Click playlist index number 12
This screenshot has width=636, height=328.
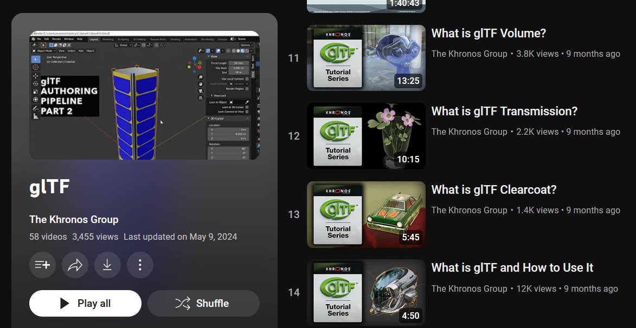(x=294, y=136)
